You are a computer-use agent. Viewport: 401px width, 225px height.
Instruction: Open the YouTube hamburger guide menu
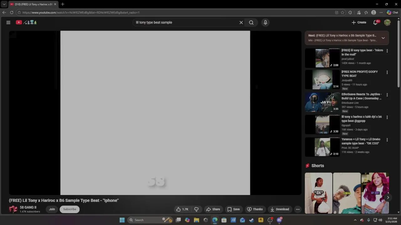click(8, 22)
